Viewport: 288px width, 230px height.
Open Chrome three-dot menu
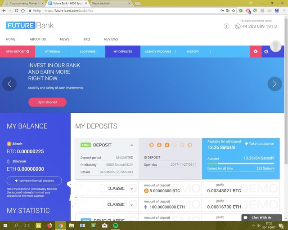pyautogui.click(x=284, y=11)
